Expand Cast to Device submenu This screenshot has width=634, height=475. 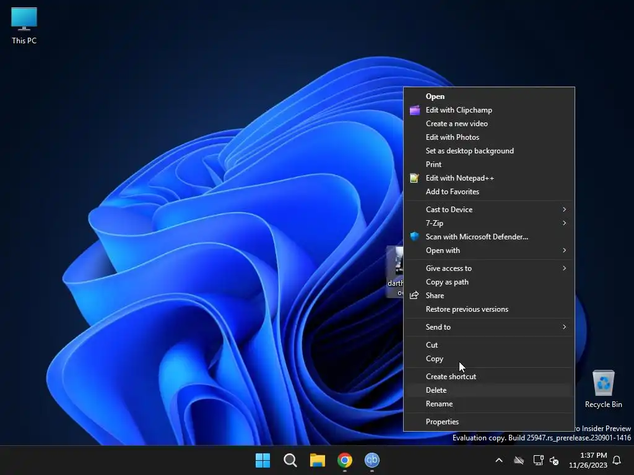489,209
